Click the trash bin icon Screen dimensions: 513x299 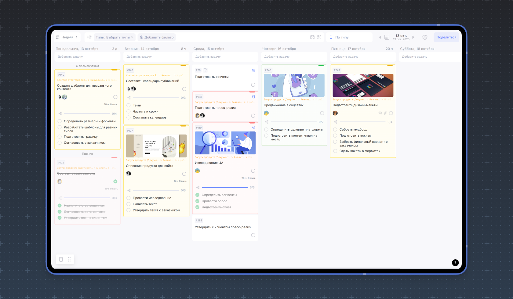tap(61, 259)
